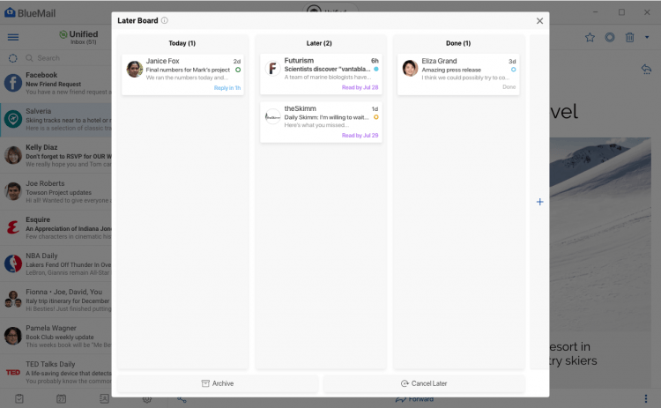The height and width of the screenshot is (408, 661).
Task: Toggle green status circle on Janice Fox card
Action: 238,70
